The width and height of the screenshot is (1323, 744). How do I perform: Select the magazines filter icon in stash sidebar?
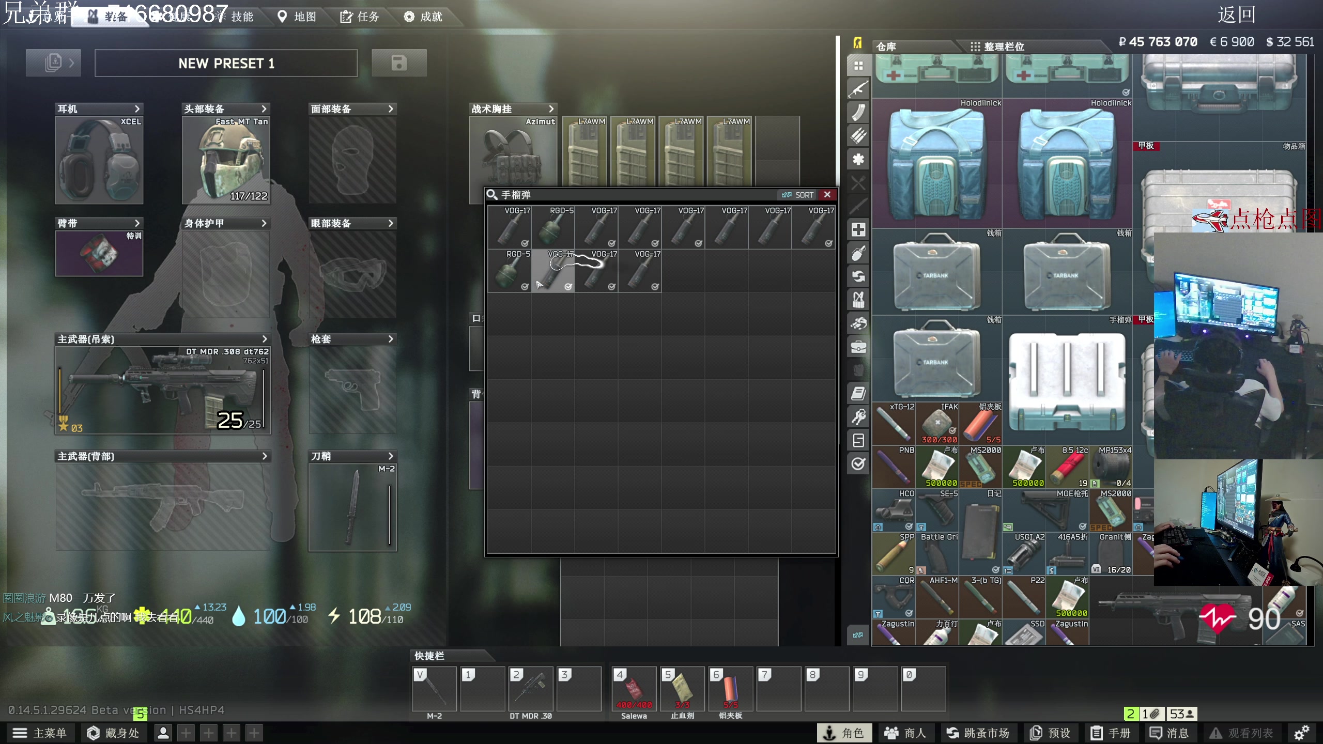(858, 112)
